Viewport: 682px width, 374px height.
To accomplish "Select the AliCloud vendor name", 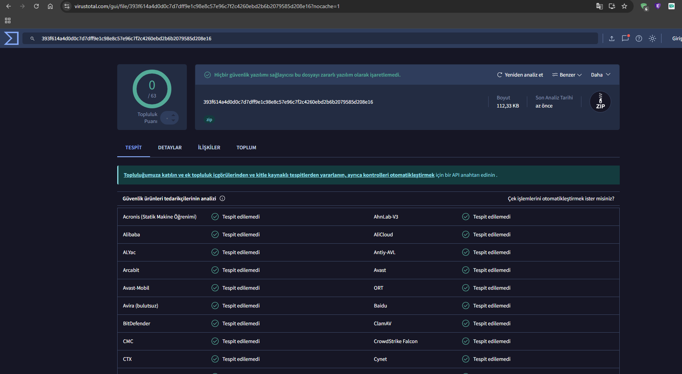I will click(x=383, y=234).
